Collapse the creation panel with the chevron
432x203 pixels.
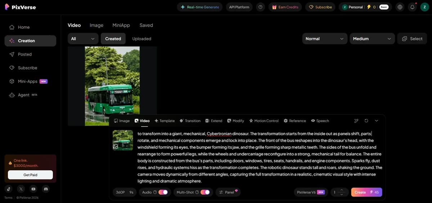click(x=377, y=121)
